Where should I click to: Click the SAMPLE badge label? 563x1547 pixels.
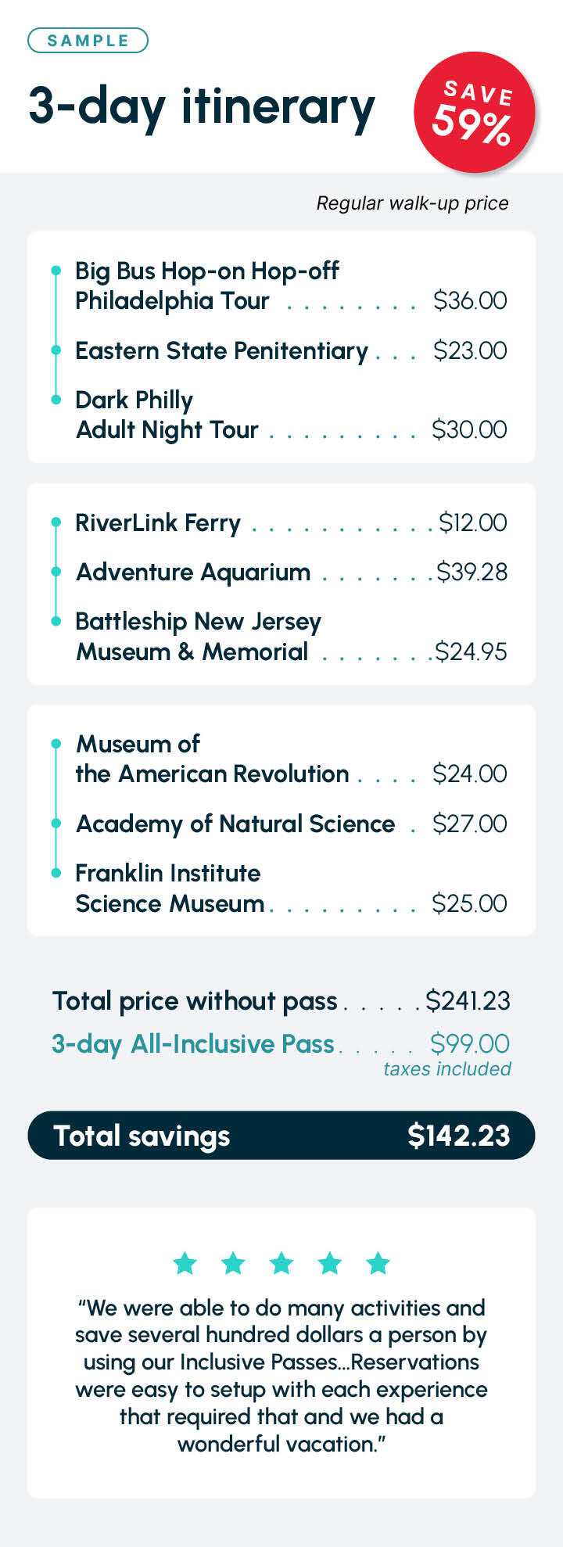pyautogui.click(x=88, y=41)
